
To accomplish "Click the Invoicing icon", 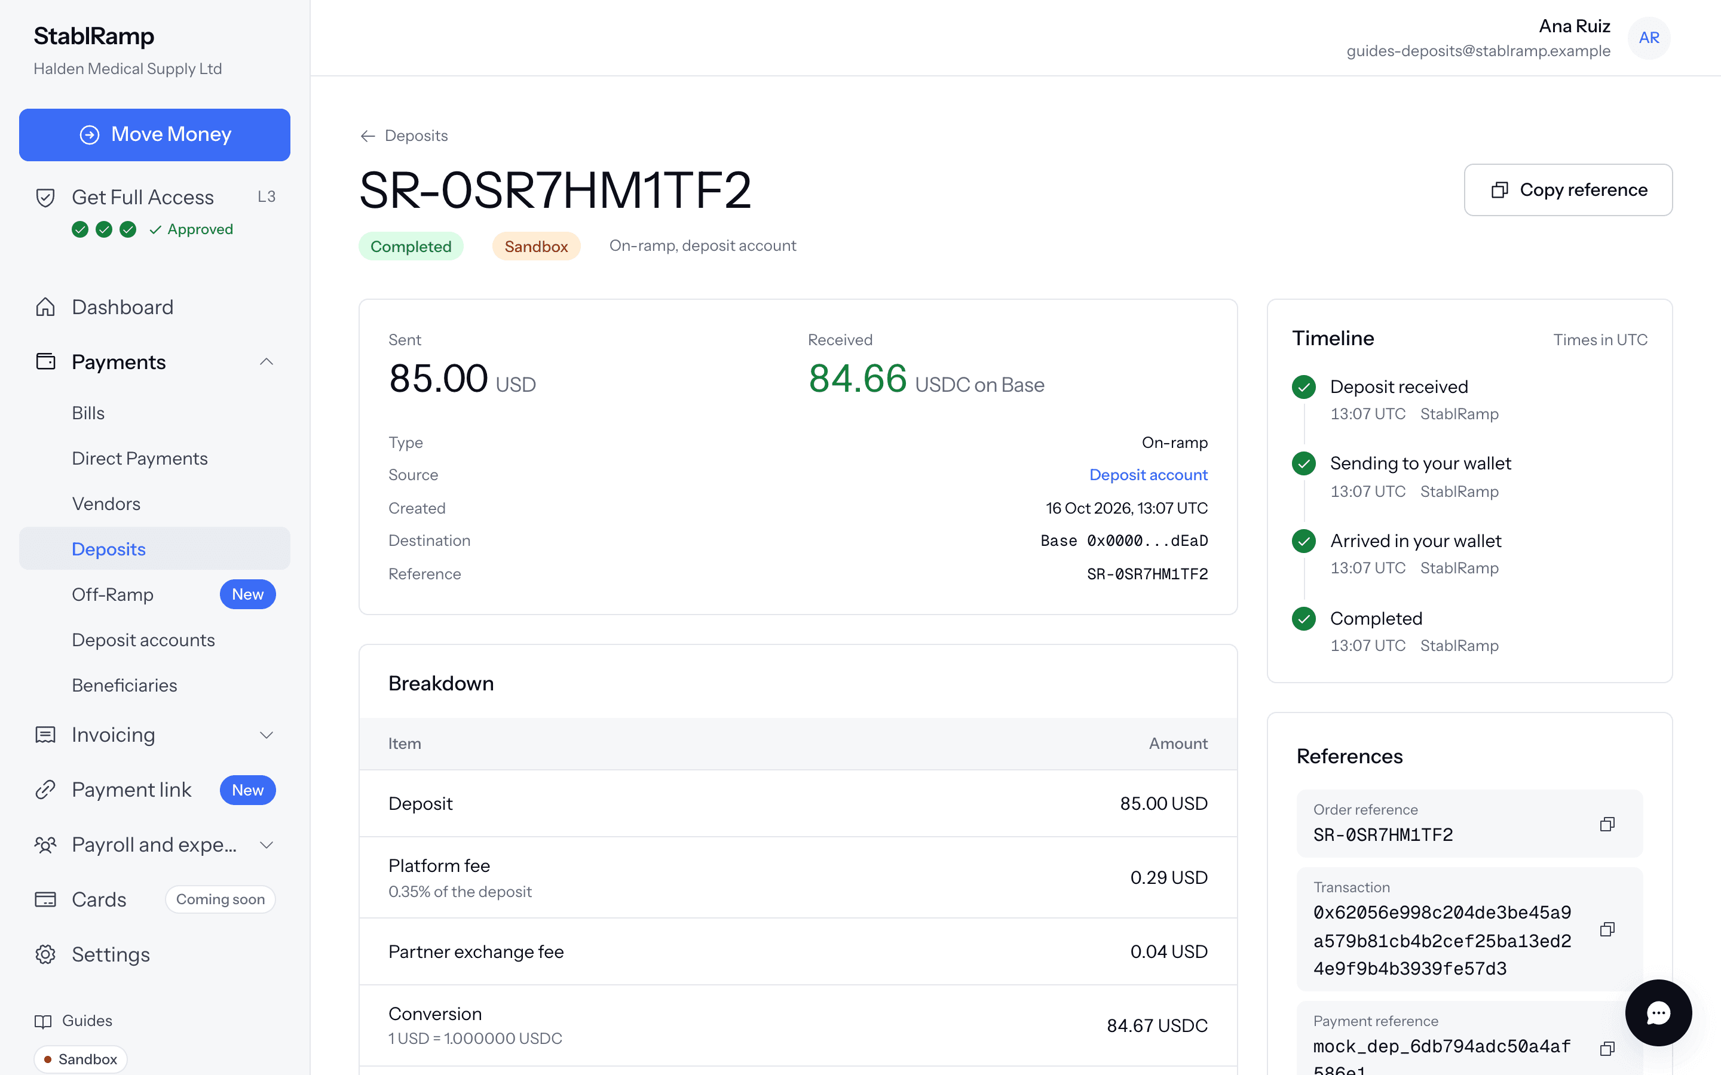I will pos(45,735).
